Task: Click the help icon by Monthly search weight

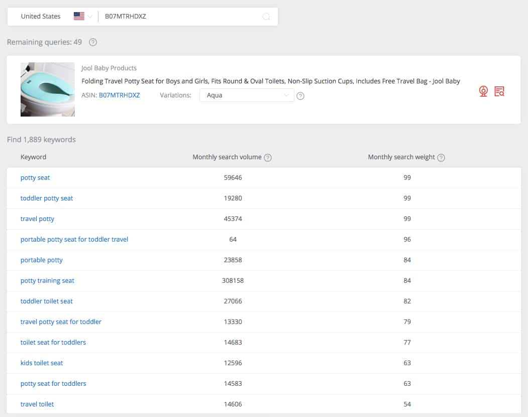Action: click(441, 157)
